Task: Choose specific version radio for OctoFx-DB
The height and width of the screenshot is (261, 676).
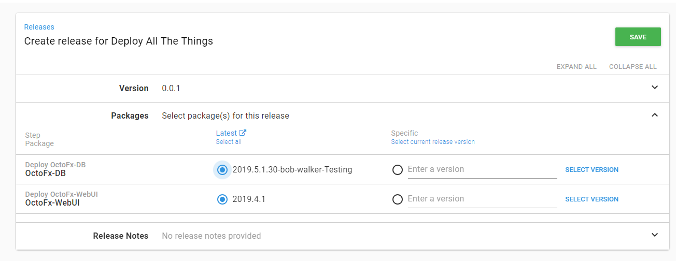Action: [x=398, y=170]
